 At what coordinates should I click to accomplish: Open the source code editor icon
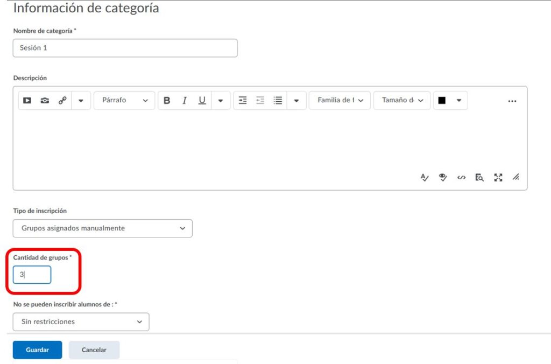(461, 177)
